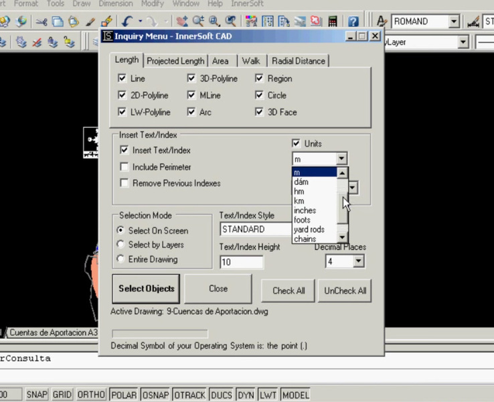The height and width of the screenshot is (402, 494).
Task: Open the Markup Set Manager icon
Action: tap(316, 21)
